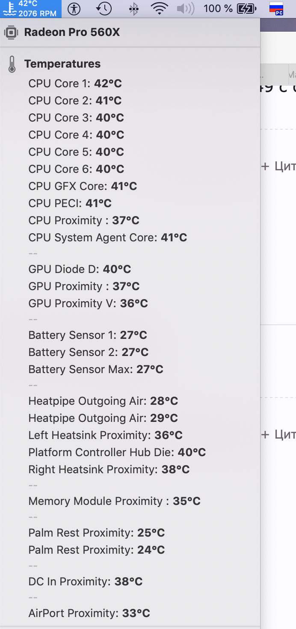Click the volume speaker icon

coord(185,9)
